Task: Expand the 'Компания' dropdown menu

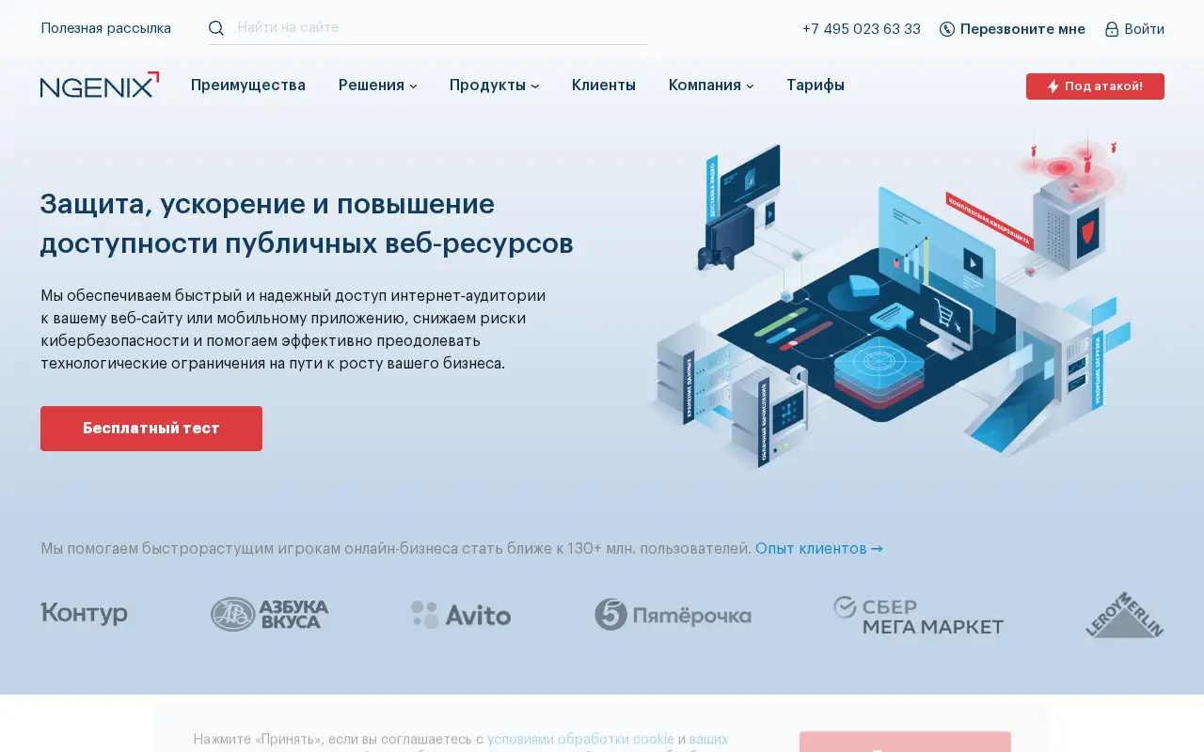Action: pyautogui.click(x=711, y=86)
